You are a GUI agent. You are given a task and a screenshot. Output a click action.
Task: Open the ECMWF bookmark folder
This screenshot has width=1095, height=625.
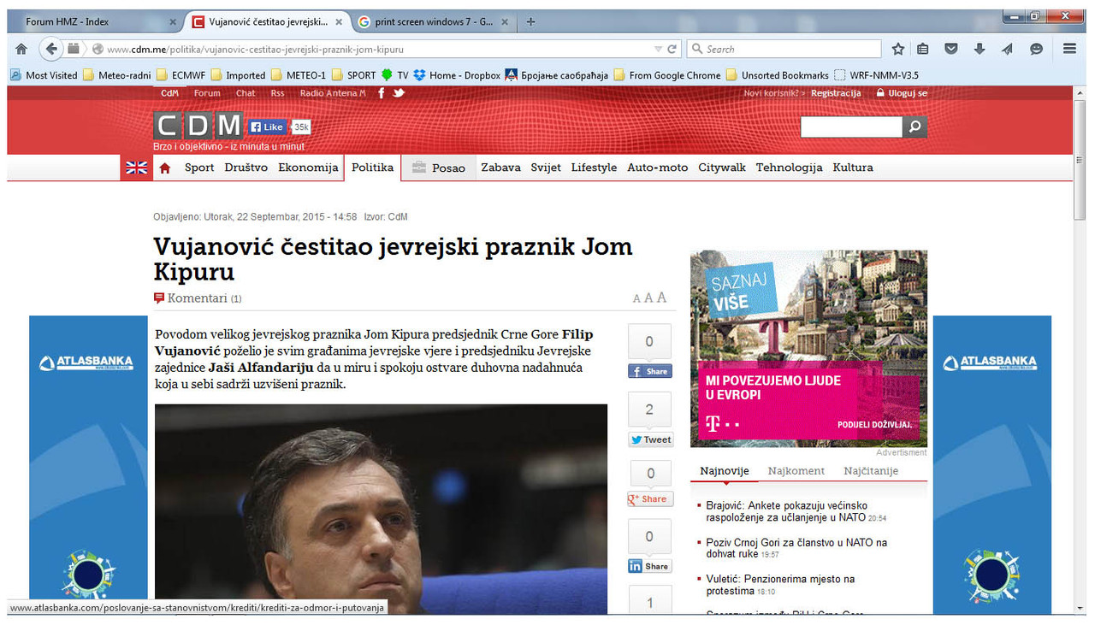(x=181, y=75)
